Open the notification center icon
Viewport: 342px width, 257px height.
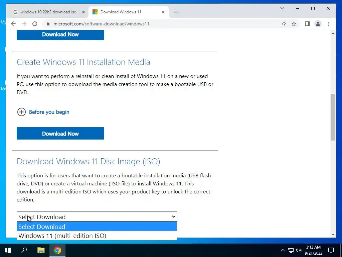coord(331,250)
